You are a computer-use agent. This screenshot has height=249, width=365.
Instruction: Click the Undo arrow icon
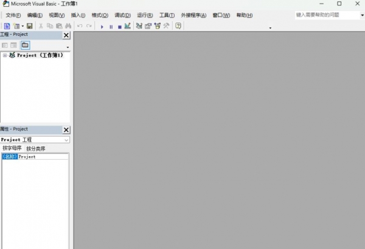pos(80,26)
